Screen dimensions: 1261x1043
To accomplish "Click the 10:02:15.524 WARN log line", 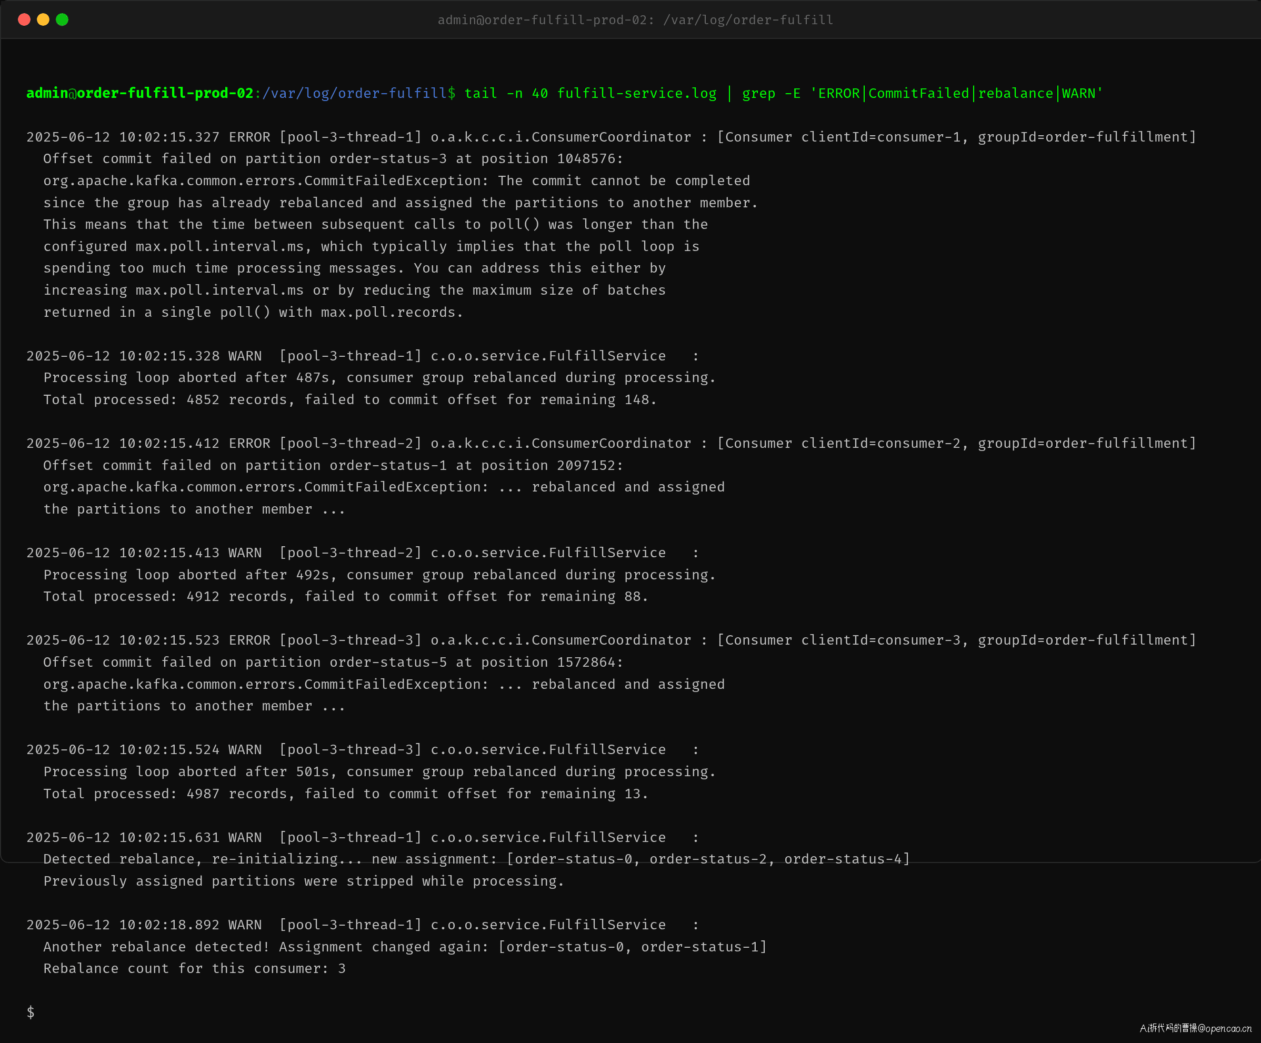I will (x=363, y=750).
